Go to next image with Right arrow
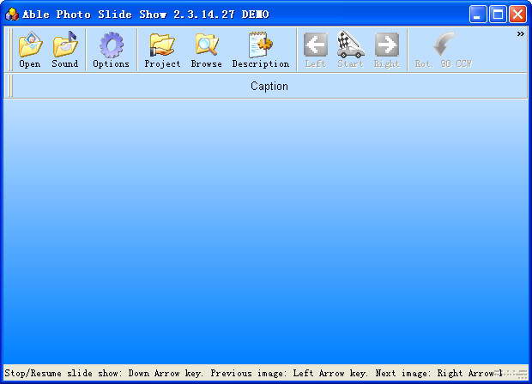The height and width of the screenshot is (384, 532). point(386,50)
